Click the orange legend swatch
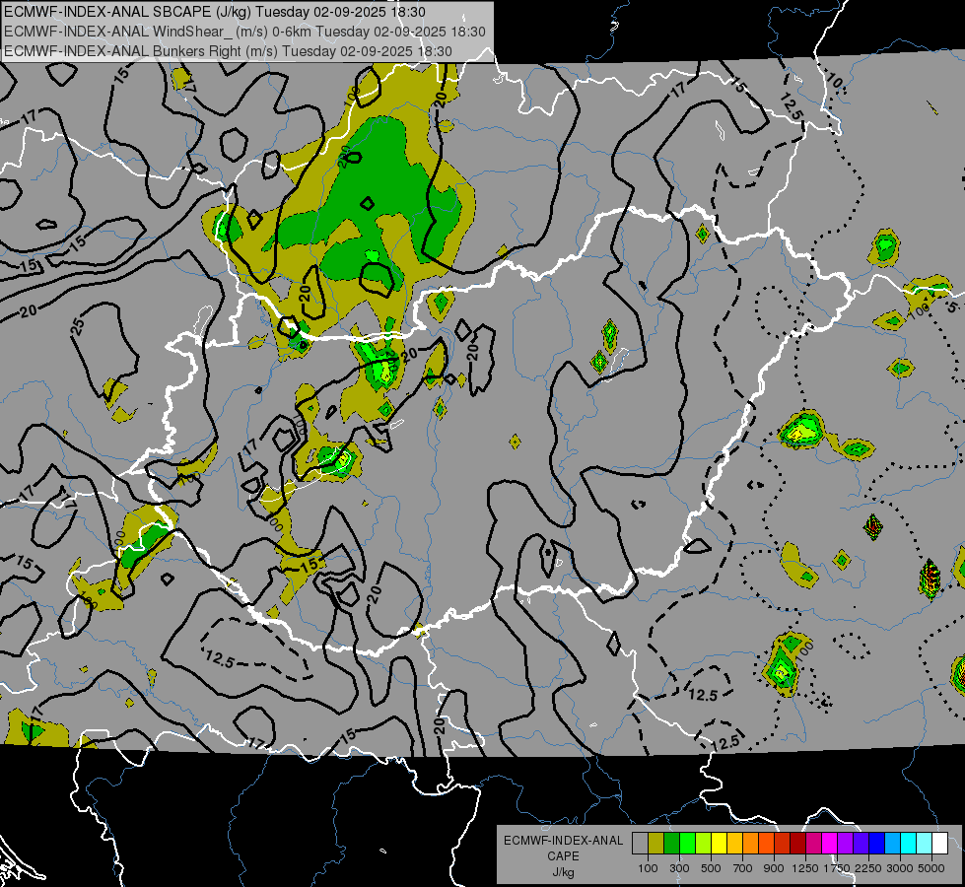Image resolution: width=965 pixels, height=887 pixels. tap(751, 843)
